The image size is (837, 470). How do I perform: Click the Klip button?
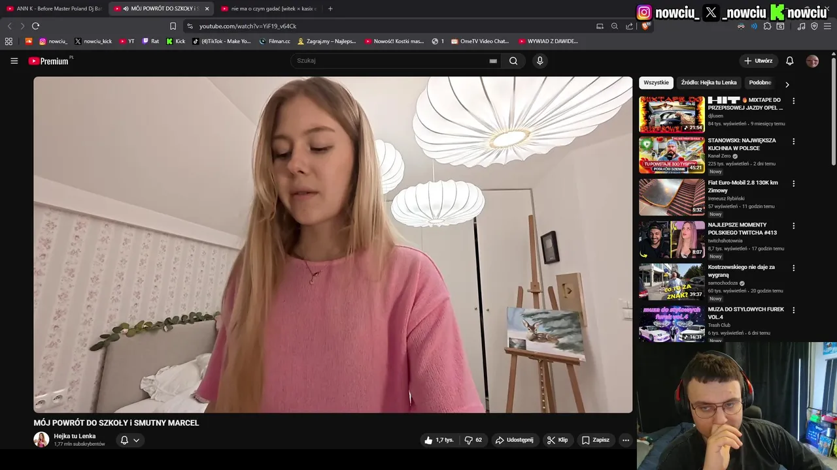[557, 440]
